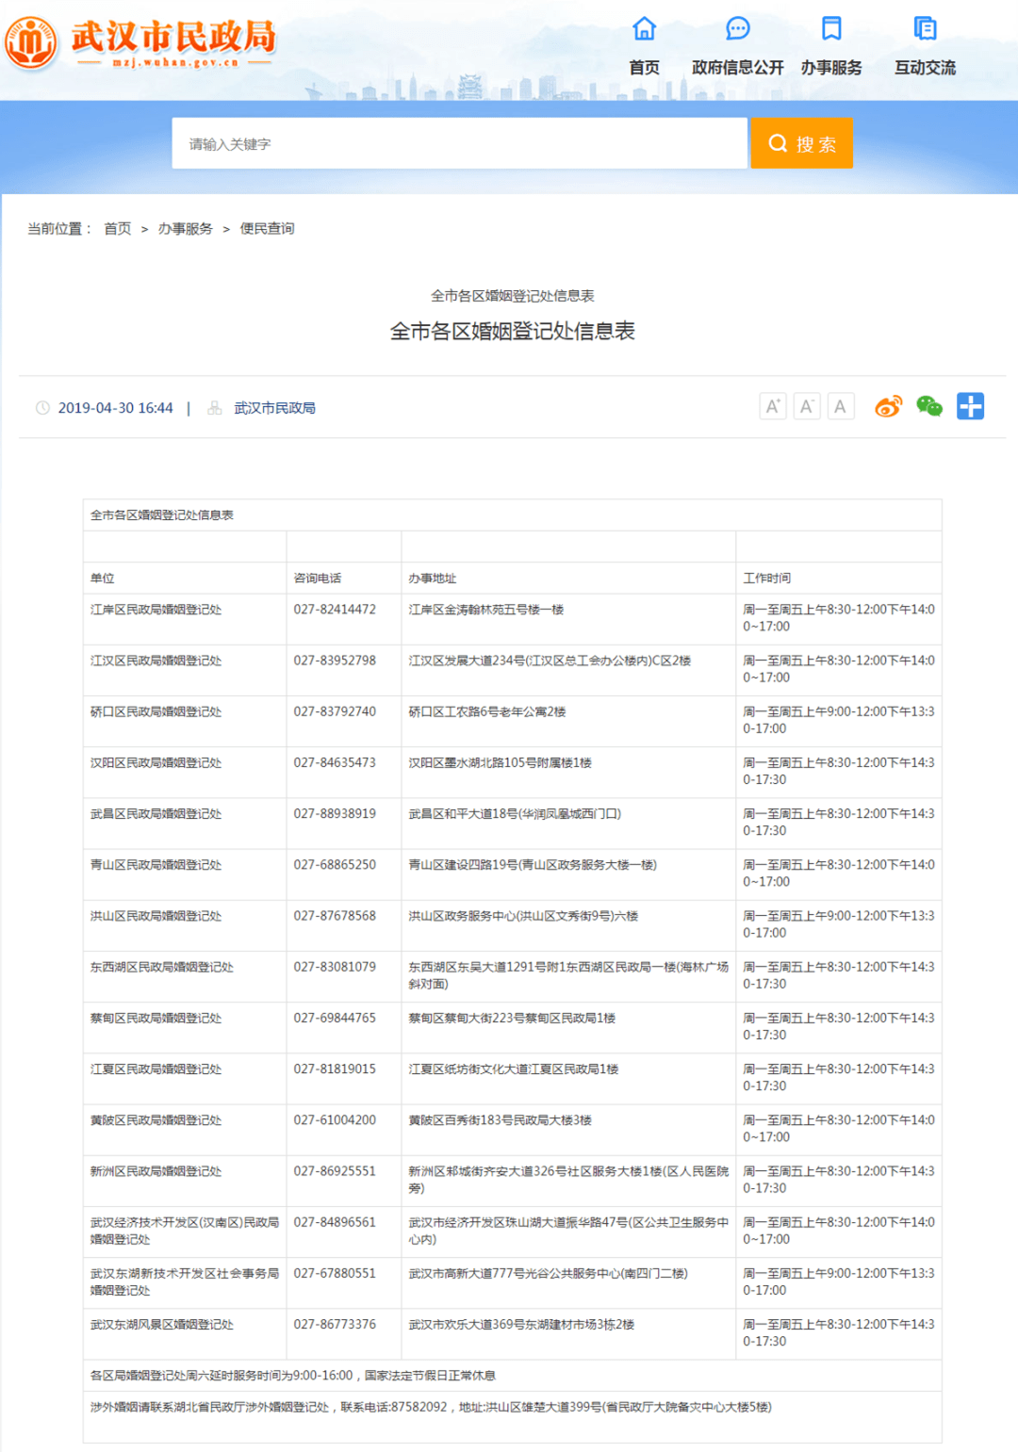The width and height of the screenshot is (1018, 1452).
Task: Increase the font size with the A⁺ button
Action: (773, 405)
